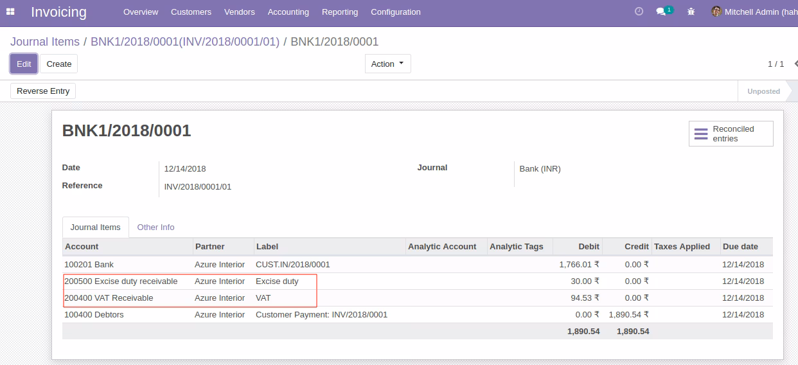Open the activities clock icon
798x365 pixels.
click(639, 12)
